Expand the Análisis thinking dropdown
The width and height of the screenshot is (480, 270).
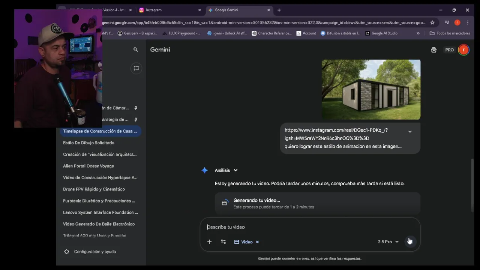tap(226, 170)
